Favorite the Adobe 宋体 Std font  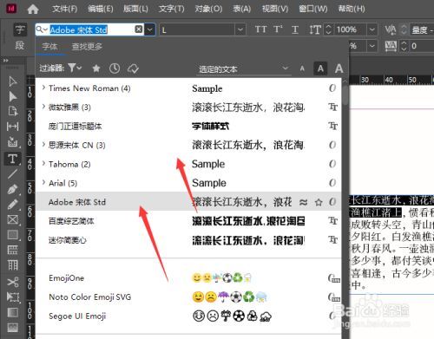(319, 202)
